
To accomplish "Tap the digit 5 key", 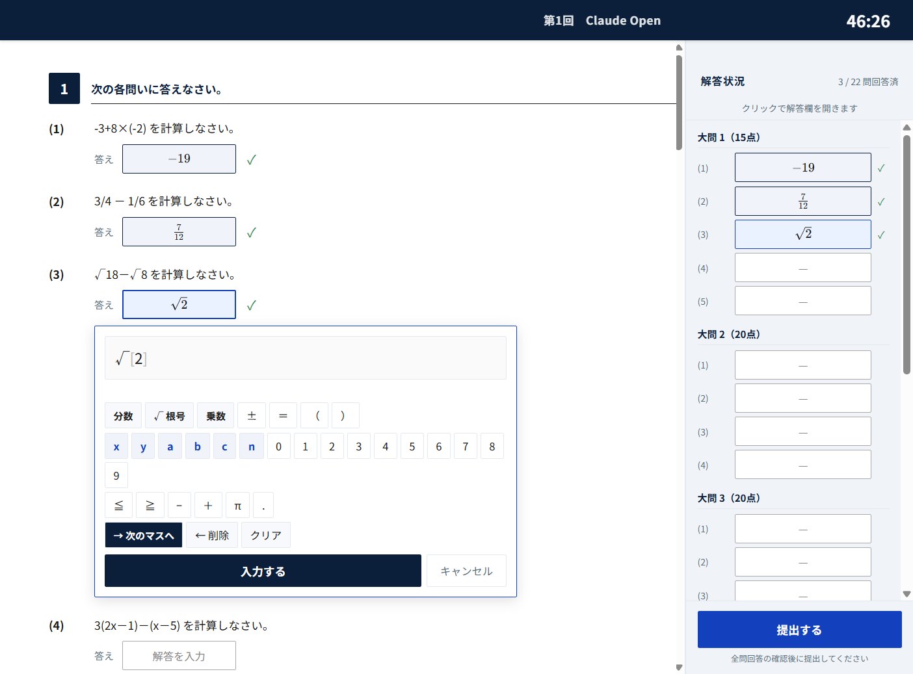I will pos(412,447).
